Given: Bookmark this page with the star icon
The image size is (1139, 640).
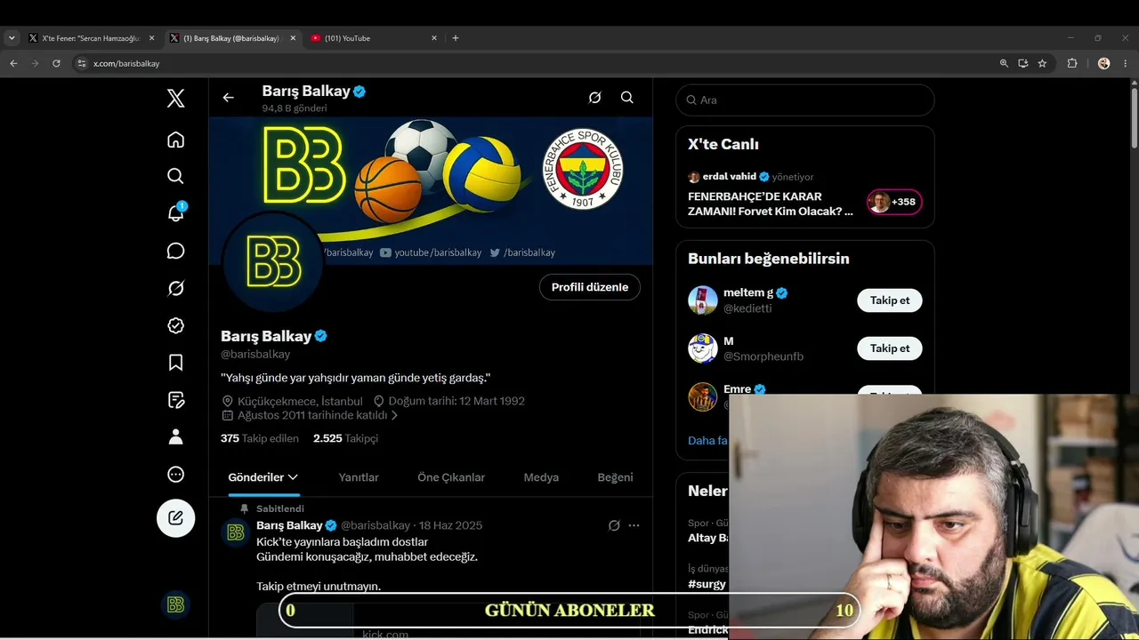Looking at the screenshot, I should [1042, 63].
